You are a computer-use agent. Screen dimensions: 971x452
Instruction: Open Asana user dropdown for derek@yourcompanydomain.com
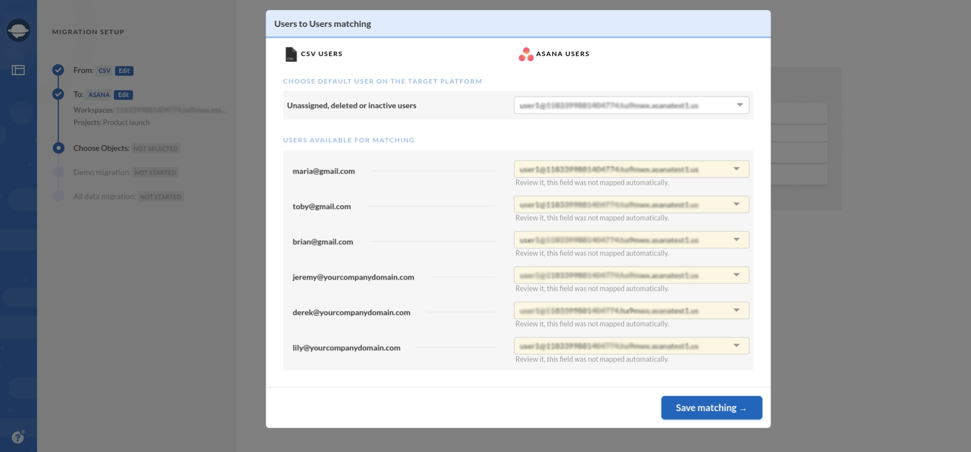pyautogui.click(x=631, y=311)
